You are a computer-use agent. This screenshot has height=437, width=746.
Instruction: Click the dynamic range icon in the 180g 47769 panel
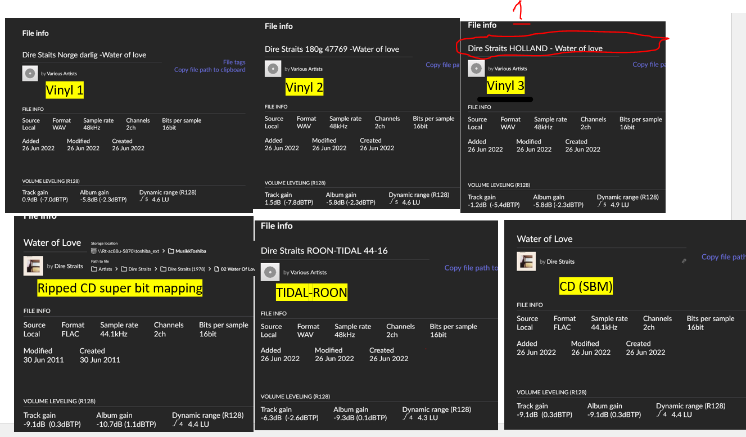click(x=394, y=202)
